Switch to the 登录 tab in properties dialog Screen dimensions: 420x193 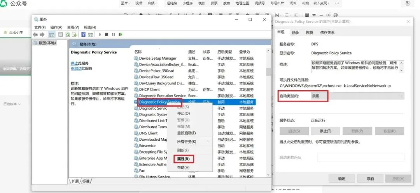coord(295,33)
